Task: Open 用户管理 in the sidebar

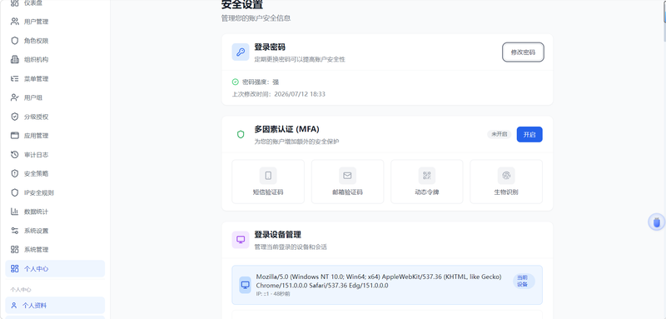Action: pyautogui.click(x=55, y=21)
